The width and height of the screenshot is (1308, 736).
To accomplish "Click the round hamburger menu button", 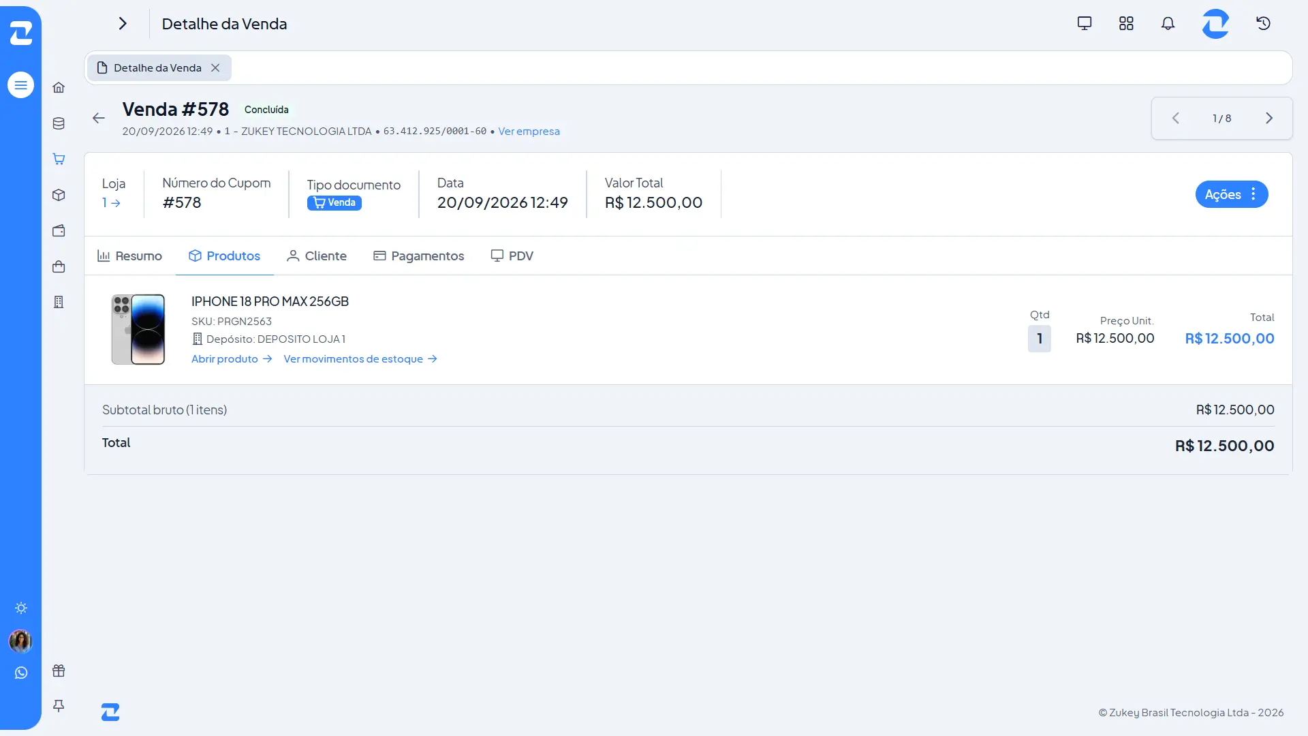I will click(x=20, y=85).
